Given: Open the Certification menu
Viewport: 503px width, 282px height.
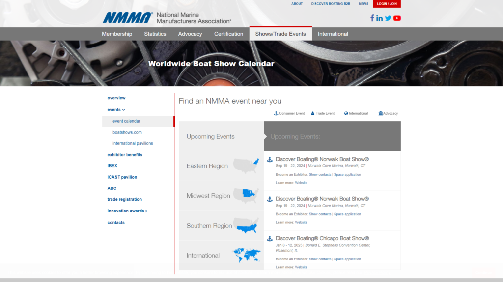Looking at the screenshot, I should coord(228,34).
